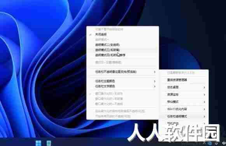226x146 pixels.
Task: Open the 任务栏文字颜色 submenu
Action: tap(123, 86)
